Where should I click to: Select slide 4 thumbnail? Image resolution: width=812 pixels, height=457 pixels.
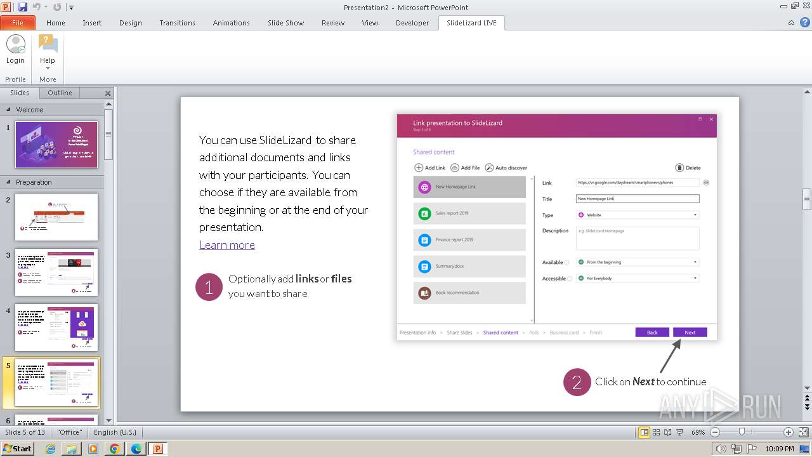click(56, 328)
